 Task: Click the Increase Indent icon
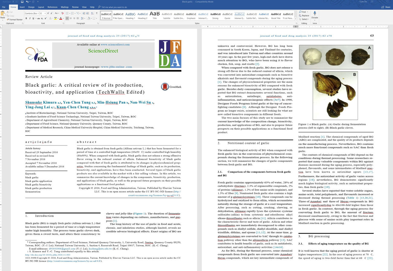click(87, 13)
